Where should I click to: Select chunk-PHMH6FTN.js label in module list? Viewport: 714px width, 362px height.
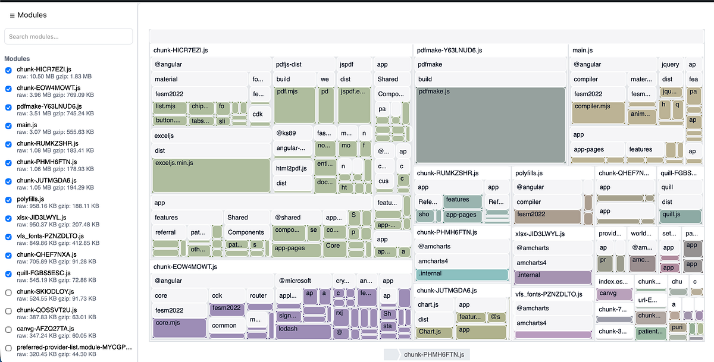coord(47,162)
